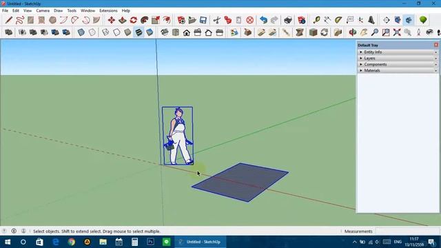Switch to Shaded style

click(x=127, y=32)
